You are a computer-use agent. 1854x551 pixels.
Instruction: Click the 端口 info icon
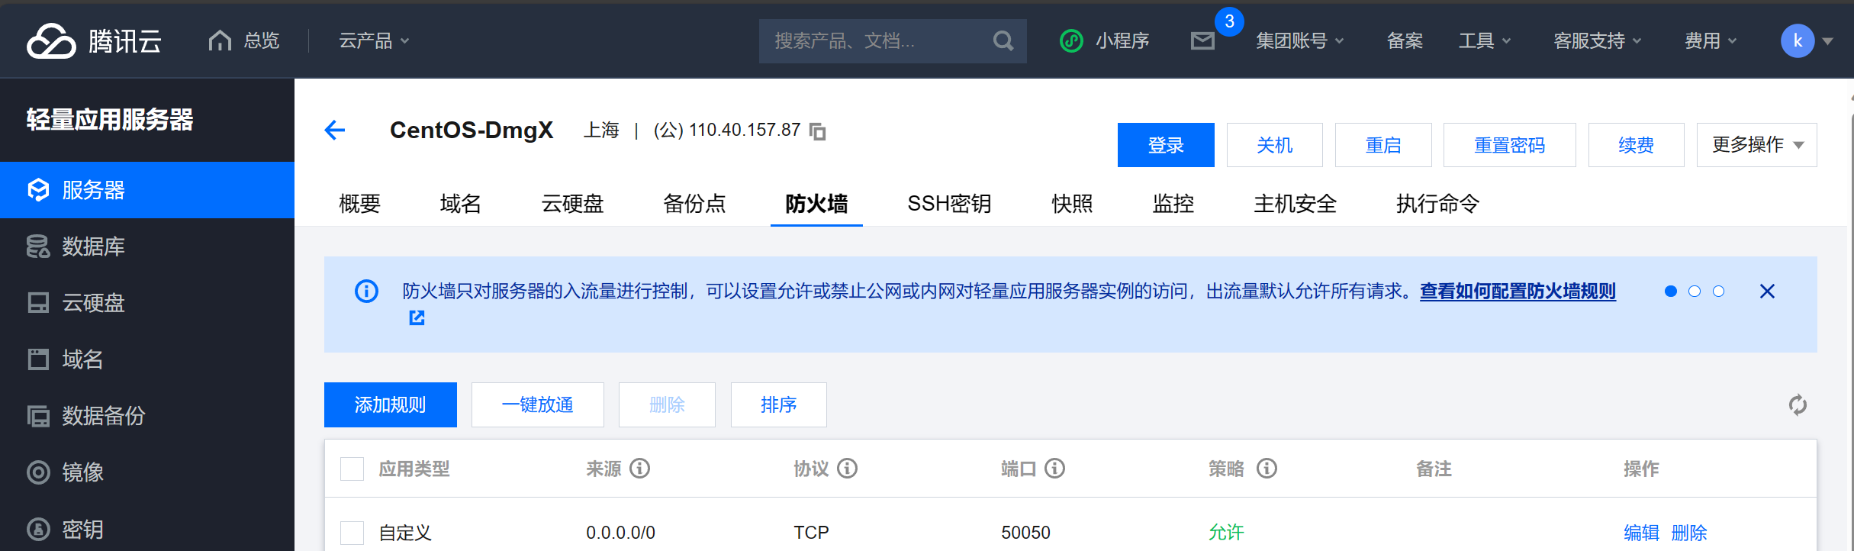click(x=1054, y=468)
